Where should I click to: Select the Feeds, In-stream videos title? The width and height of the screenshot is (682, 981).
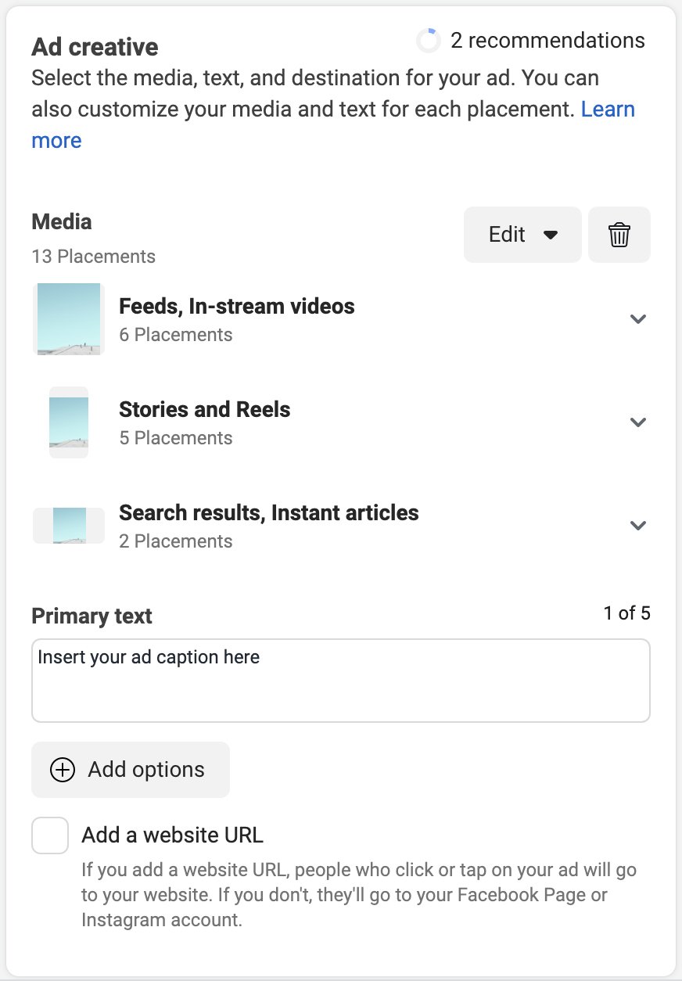click(236, 306)
